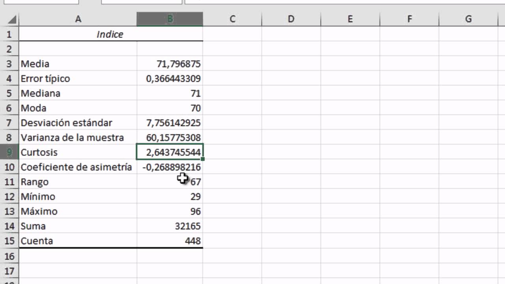
Task: Click the Suma value 32165
Action: click(x=170, y=226)
